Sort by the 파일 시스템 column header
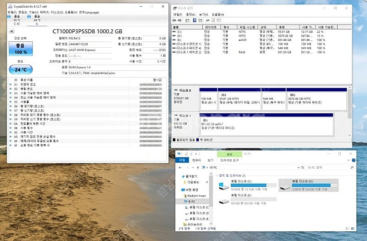Screen dimensions: 367x241 (247, 27)
